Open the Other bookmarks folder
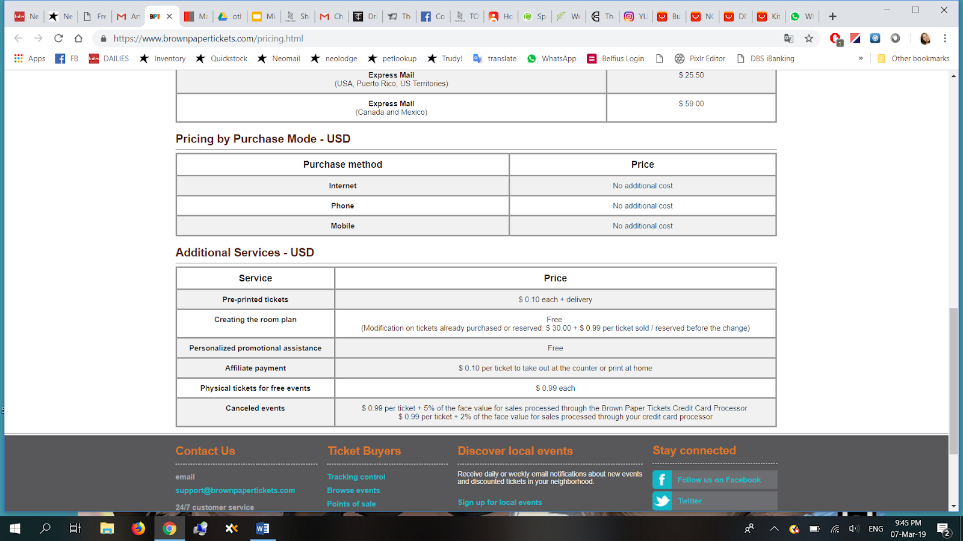The height and width of the screenshot is (541, 963). [x=914, y=58]
